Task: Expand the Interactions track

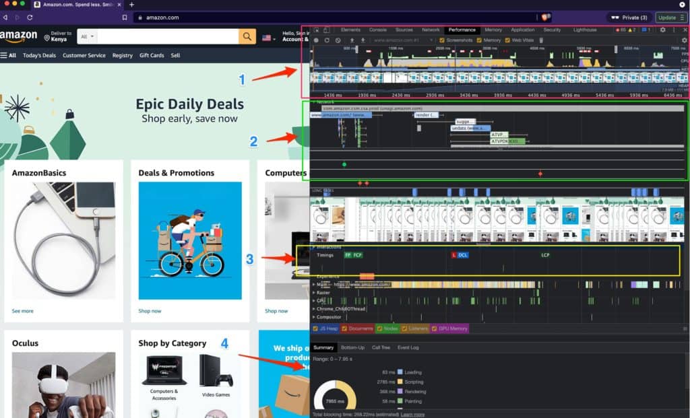Action: click(x=314, y=247)
